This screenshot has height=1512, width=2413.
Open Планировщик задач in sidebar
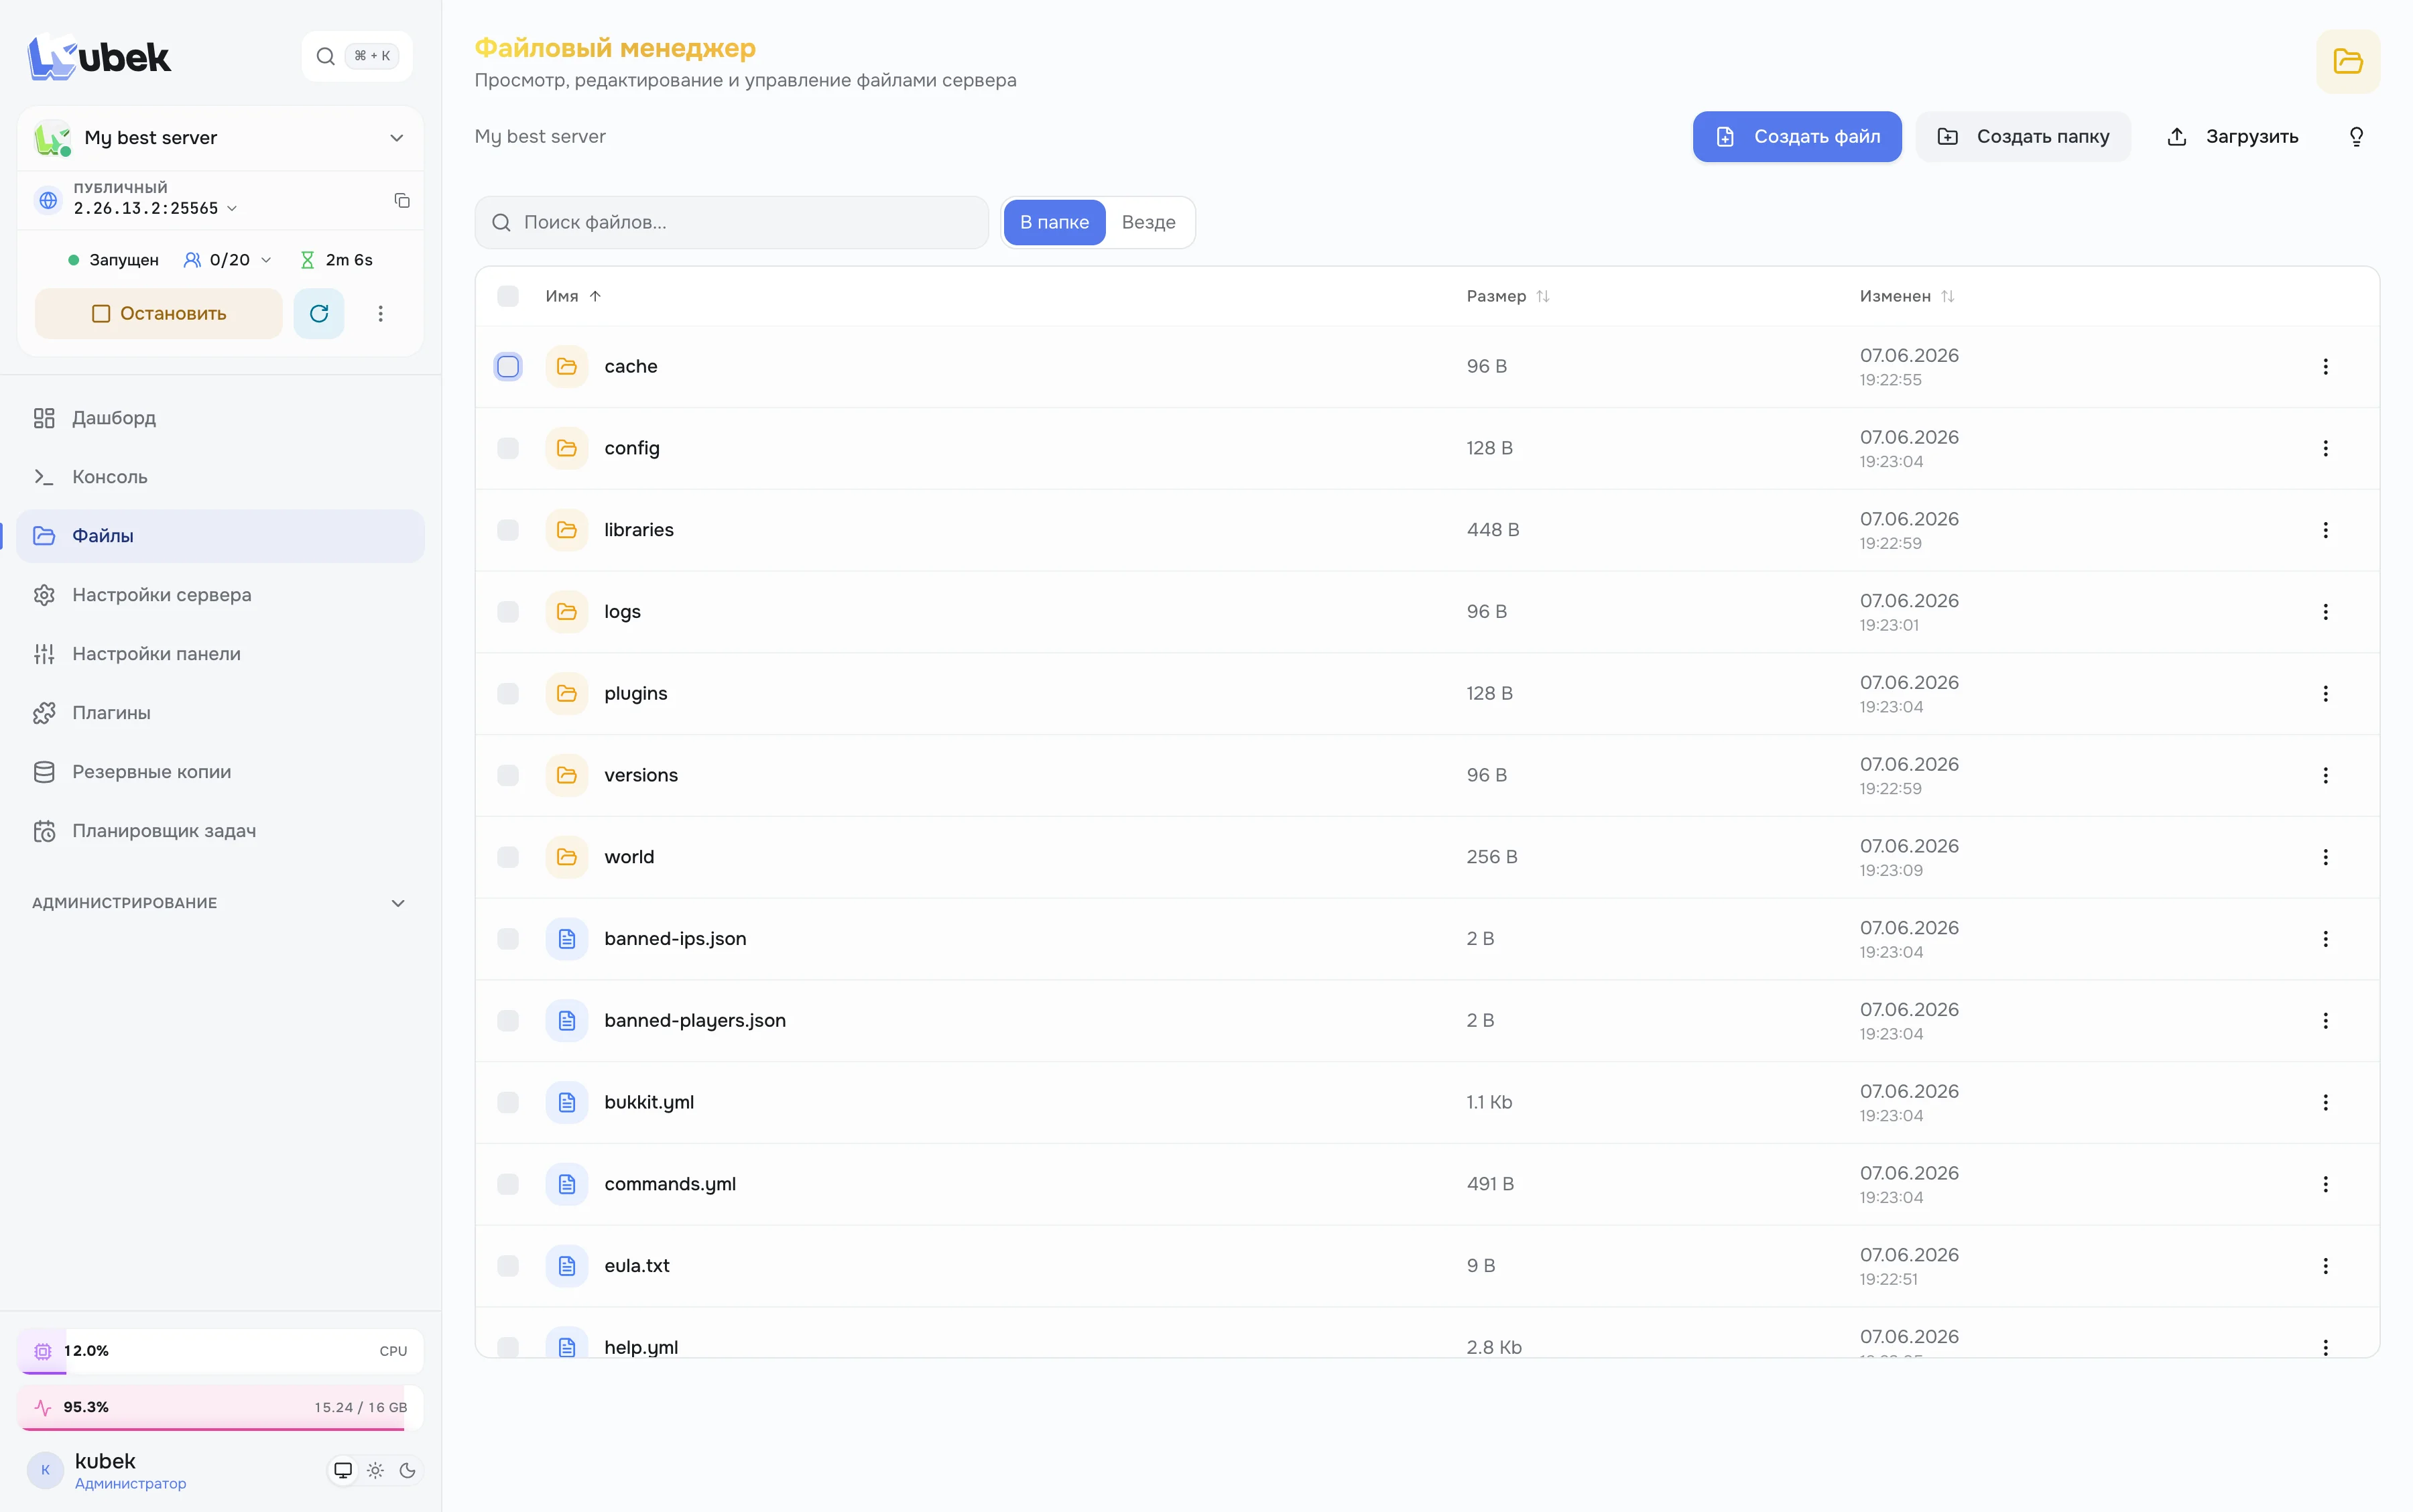click(x=220, y=831)
